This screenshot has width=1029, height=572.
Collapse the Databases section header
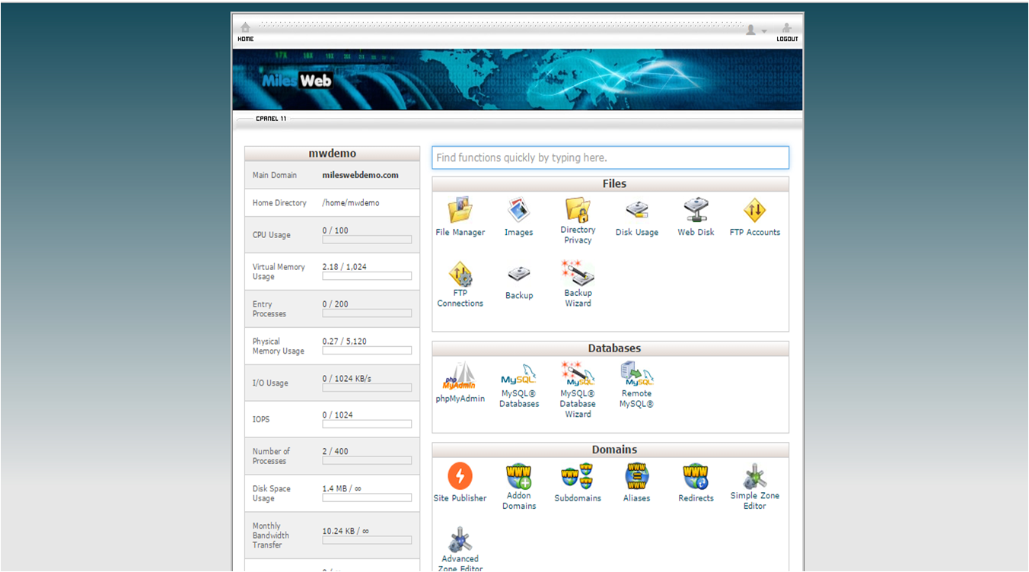610,348
